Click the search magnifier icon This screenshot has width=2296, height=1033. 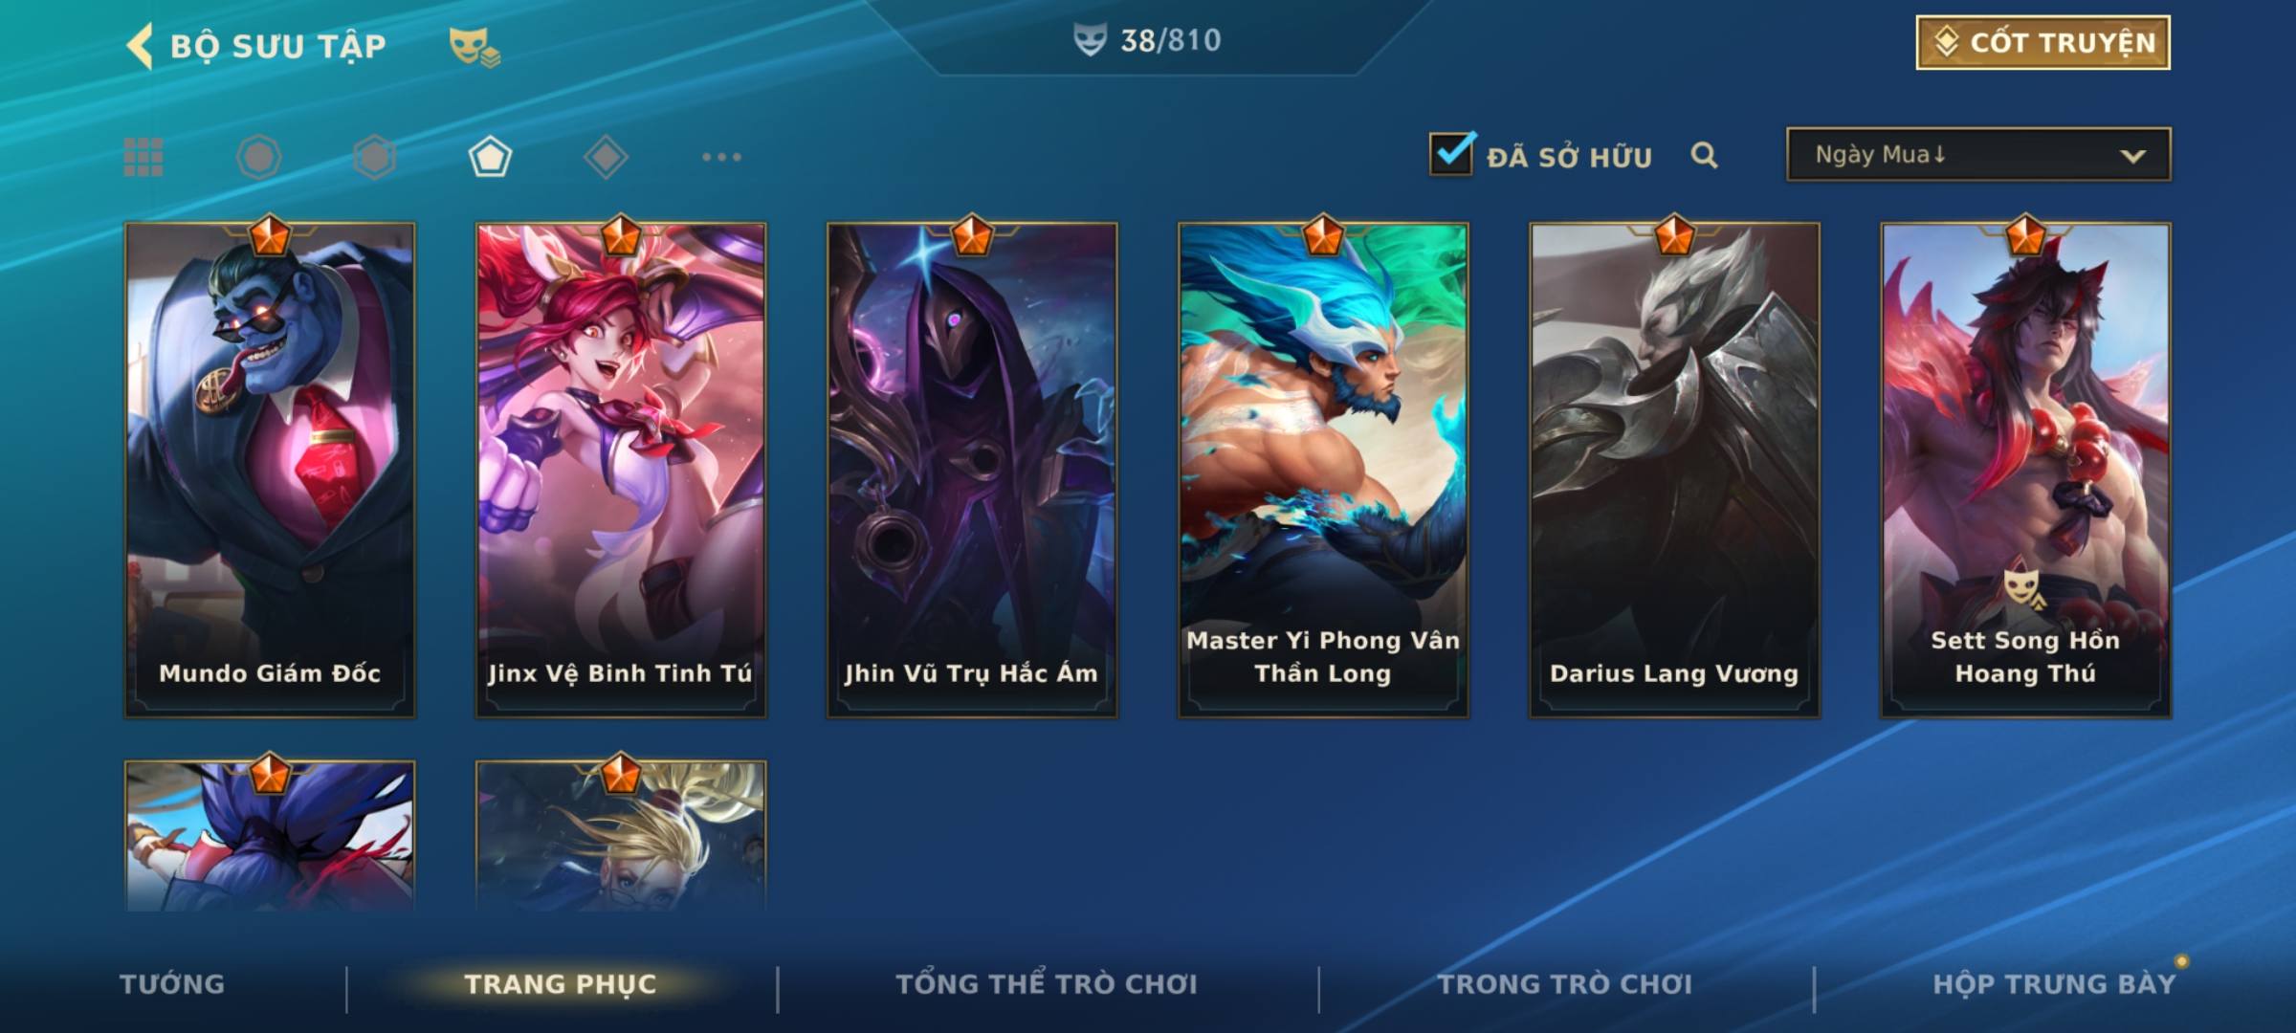pos(1704,155)
